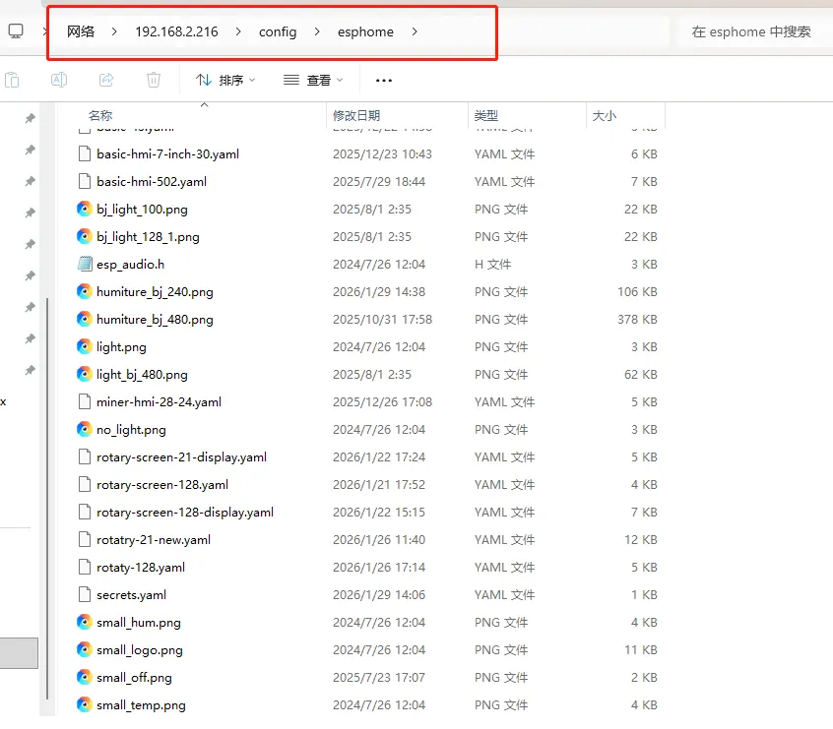Open the three-dots more options menu
This screenshot has width=833, height=729.
[384, 80]
